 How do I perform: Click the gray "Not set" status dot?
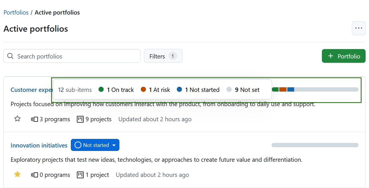(x=228, y=89)
